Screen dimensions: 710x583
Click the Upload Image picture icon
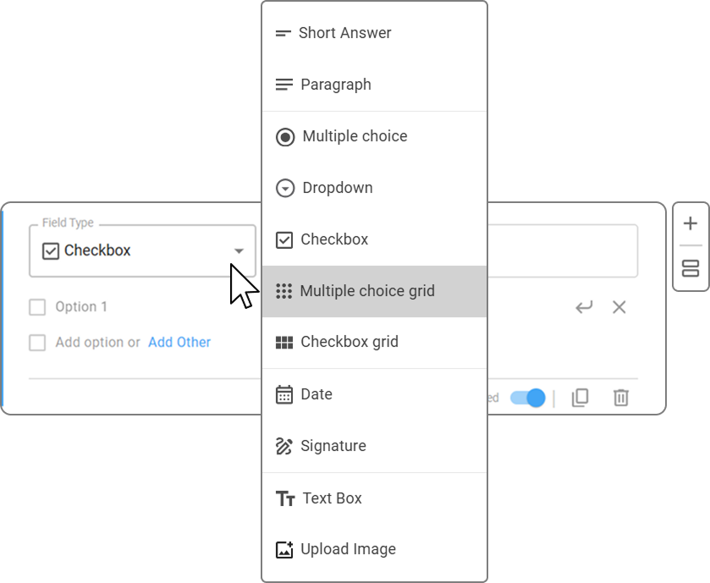[284, 549]
